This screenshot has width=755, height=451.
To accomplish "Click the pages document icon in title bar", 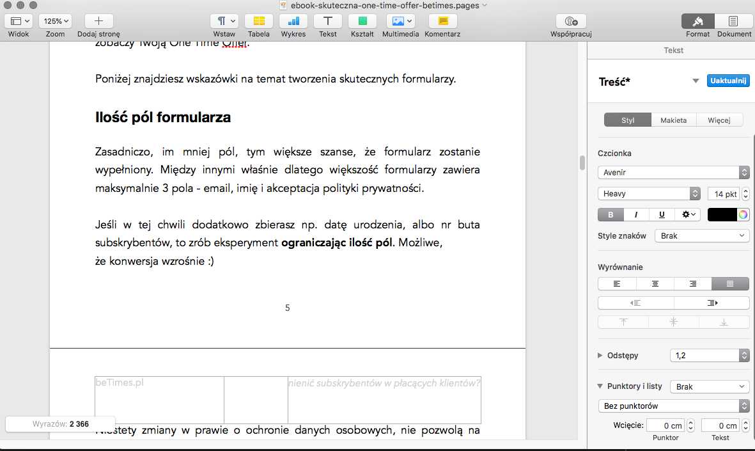I will pos(283,5).
